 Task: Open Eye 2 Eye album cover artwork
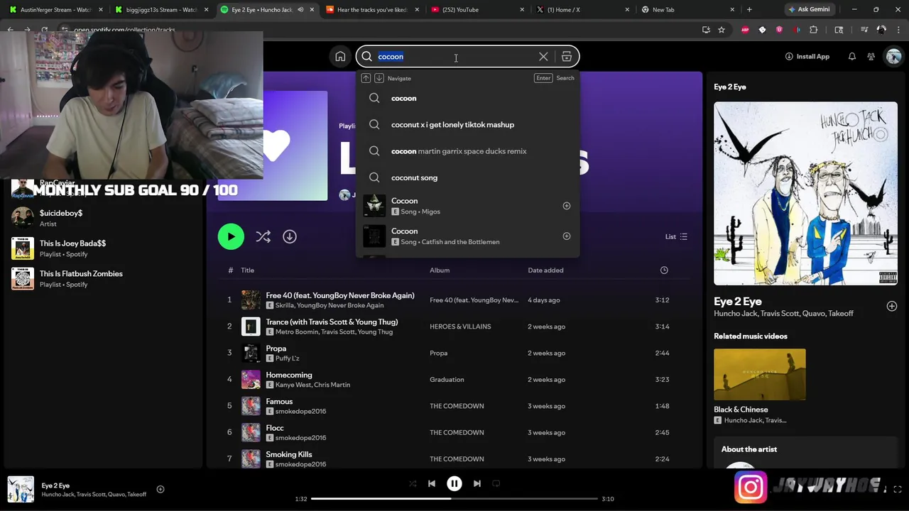(805, 193)
